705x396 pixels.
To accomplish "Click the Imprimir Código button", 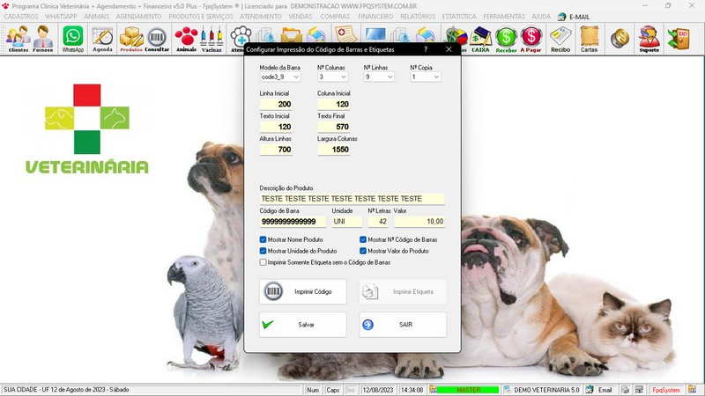I will (x=303, y=291).
